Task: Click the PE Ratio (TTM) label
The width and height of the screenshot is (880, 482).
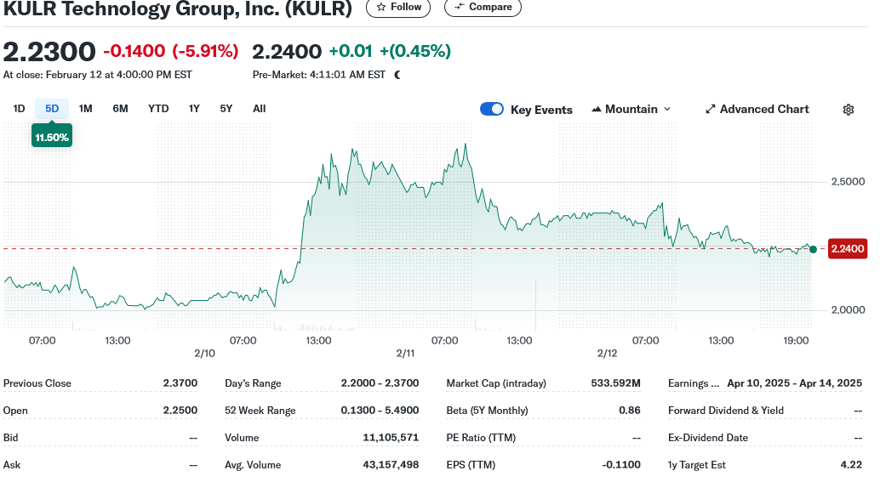Action: [x=481, y=438]
